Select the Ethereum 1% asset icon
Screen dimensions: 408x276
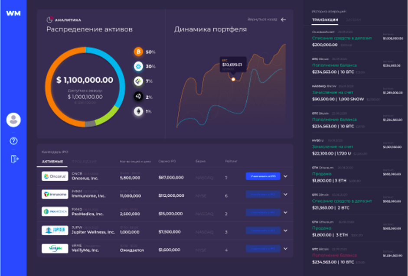tap(138, 112)
